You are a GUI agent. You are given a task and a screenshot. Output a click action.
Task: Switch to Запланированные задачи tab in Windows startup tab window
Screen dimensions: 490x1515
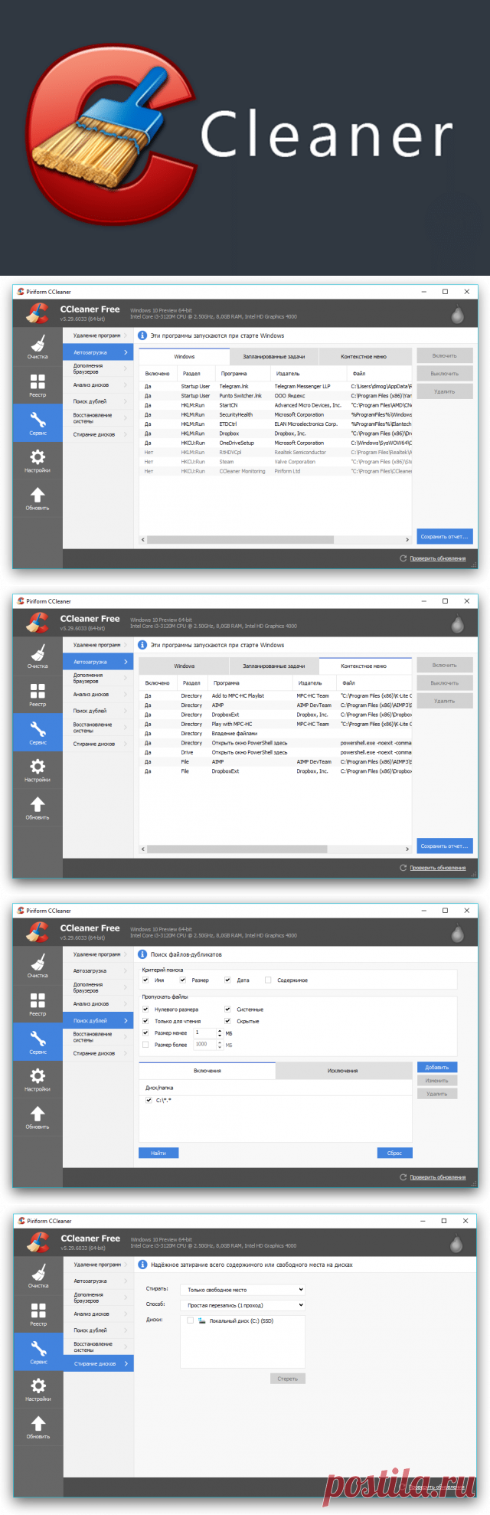[x=274, y=356]
